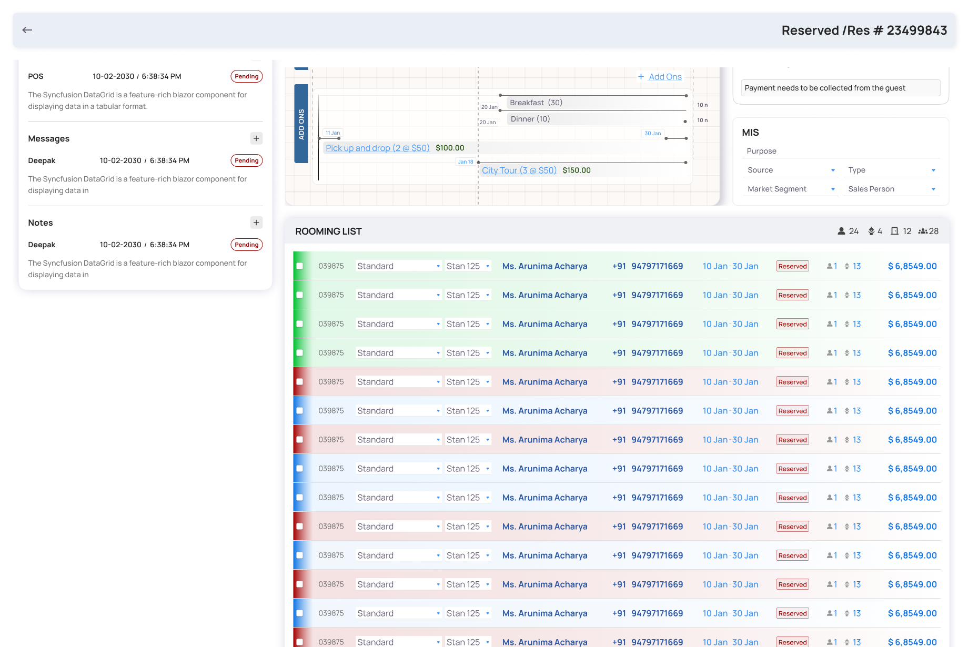This screenshot has width=968, height=647.
Task: Select the ADD ONS vertical tab
Action: coord(301,124)
